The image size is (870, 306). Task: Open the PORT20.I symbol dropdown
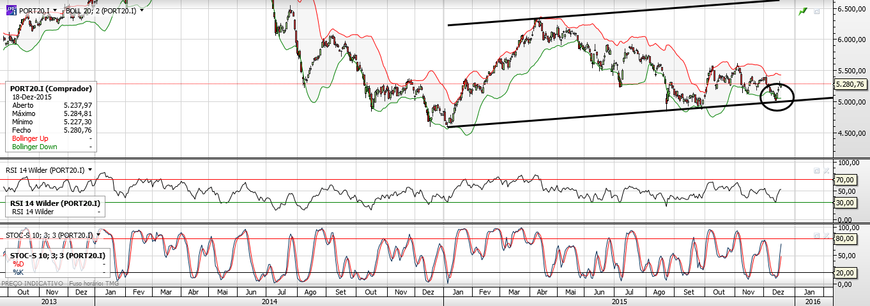click(55, 11)
